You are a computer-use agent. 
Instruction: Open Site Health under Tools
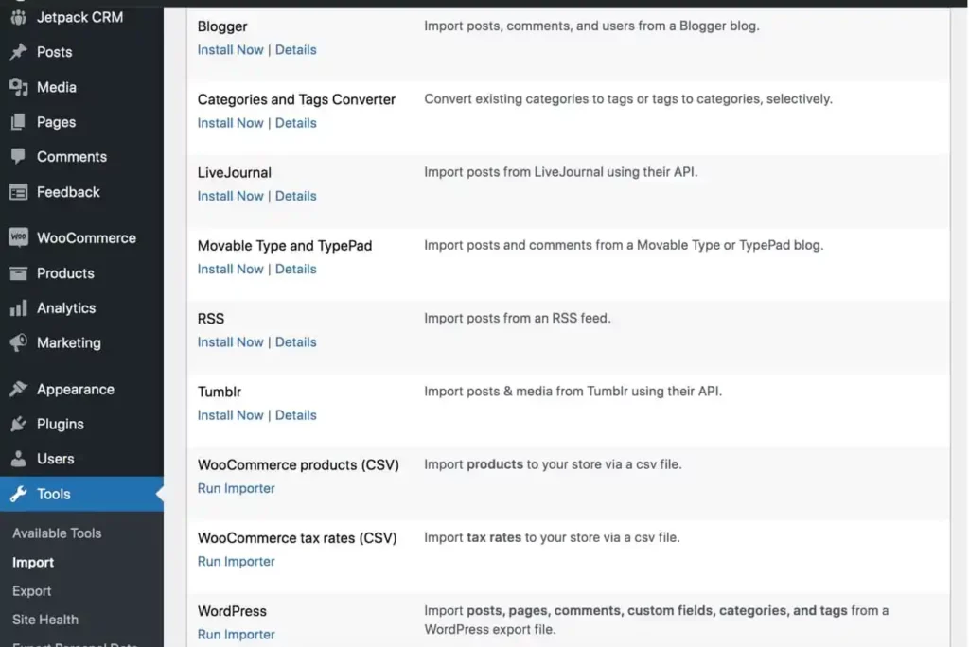[x=45, y=620]
